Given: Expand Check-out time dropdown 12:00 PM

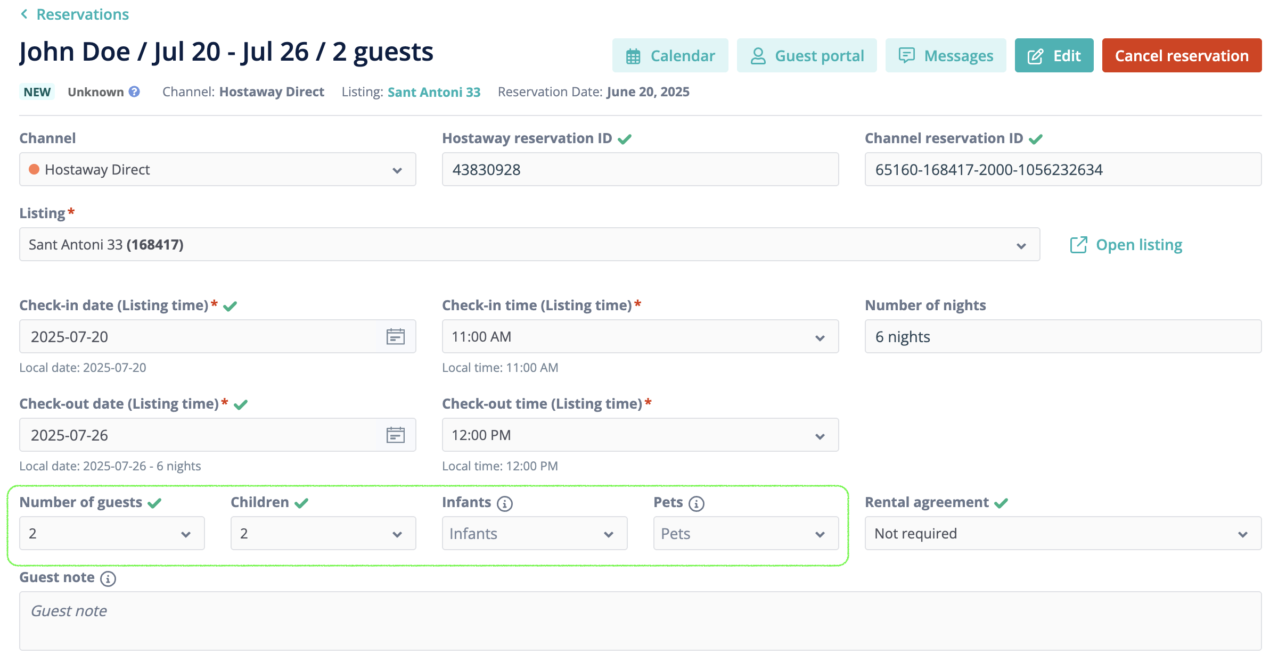Looking at the screenshot, I should (x=640, y=435).
